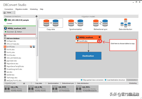Open the Scheduling menu
Viewport: 142px width, 99px height.
pyautogui.click(x=34, y=9)
